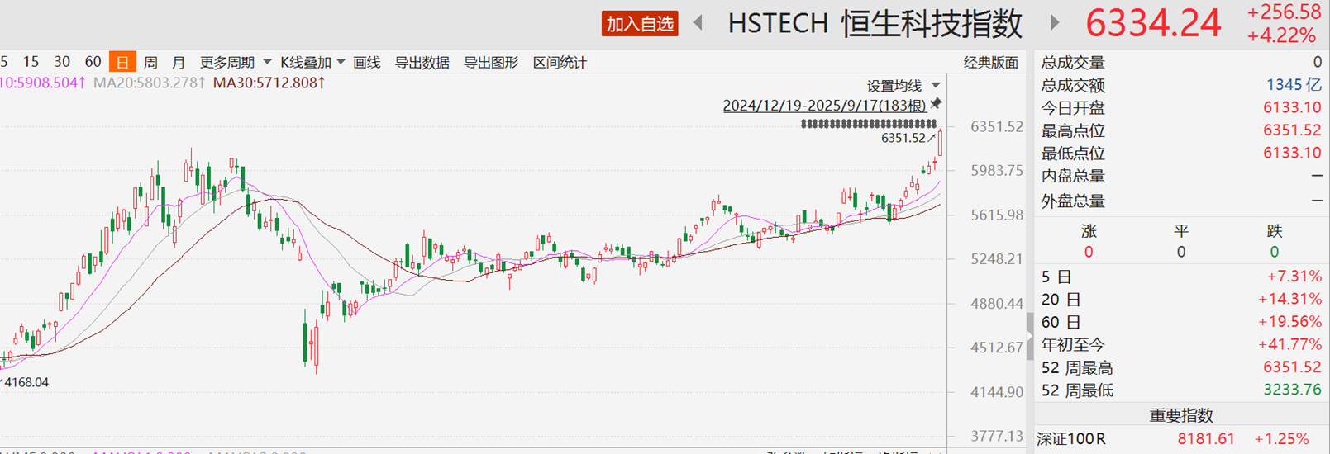Switch to the 月 monthly period
The image size is (1330, 454).
(179, 63)
